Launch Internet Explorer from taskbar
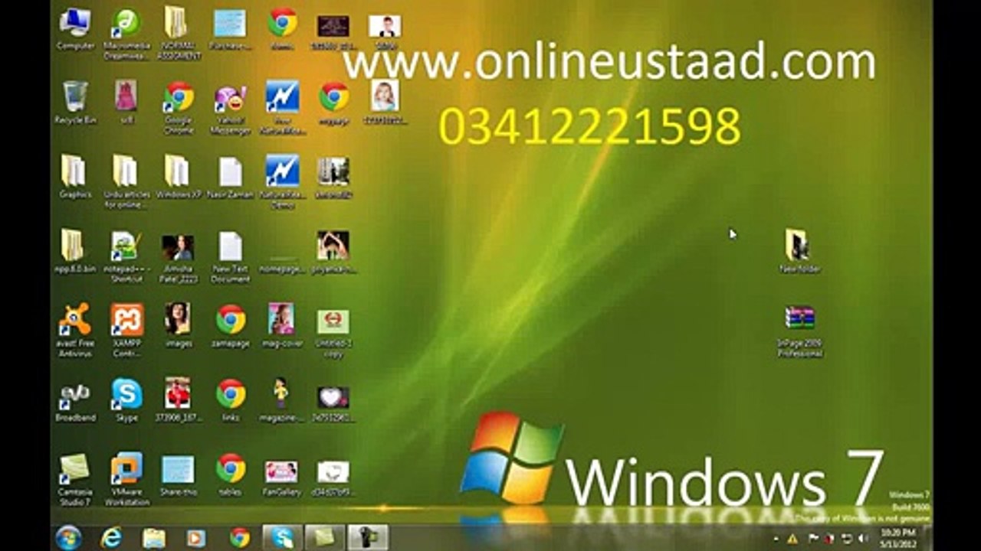 point(111,538)
